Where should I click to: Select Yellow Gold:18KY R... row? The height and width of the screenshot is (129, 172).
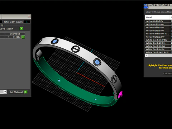(x=157, y=34)
